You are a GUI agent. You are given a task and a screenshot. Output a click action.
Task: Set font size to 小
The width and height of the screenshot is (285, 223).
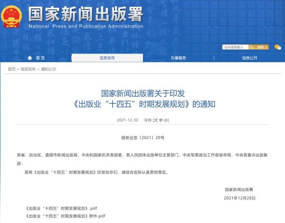tap(166, 120)
